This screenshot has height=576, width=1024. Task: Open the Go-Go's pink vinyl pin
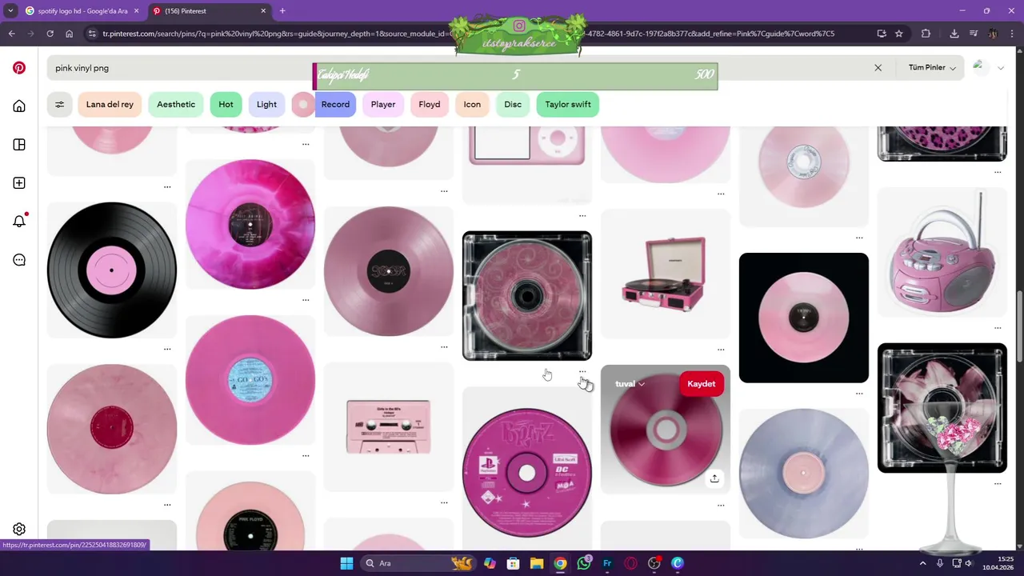click(x=250, y=380)
